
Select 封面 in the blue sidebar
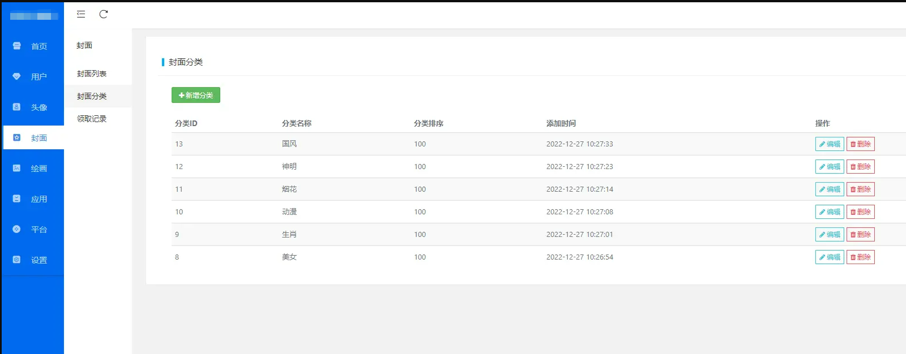(33, 137)
